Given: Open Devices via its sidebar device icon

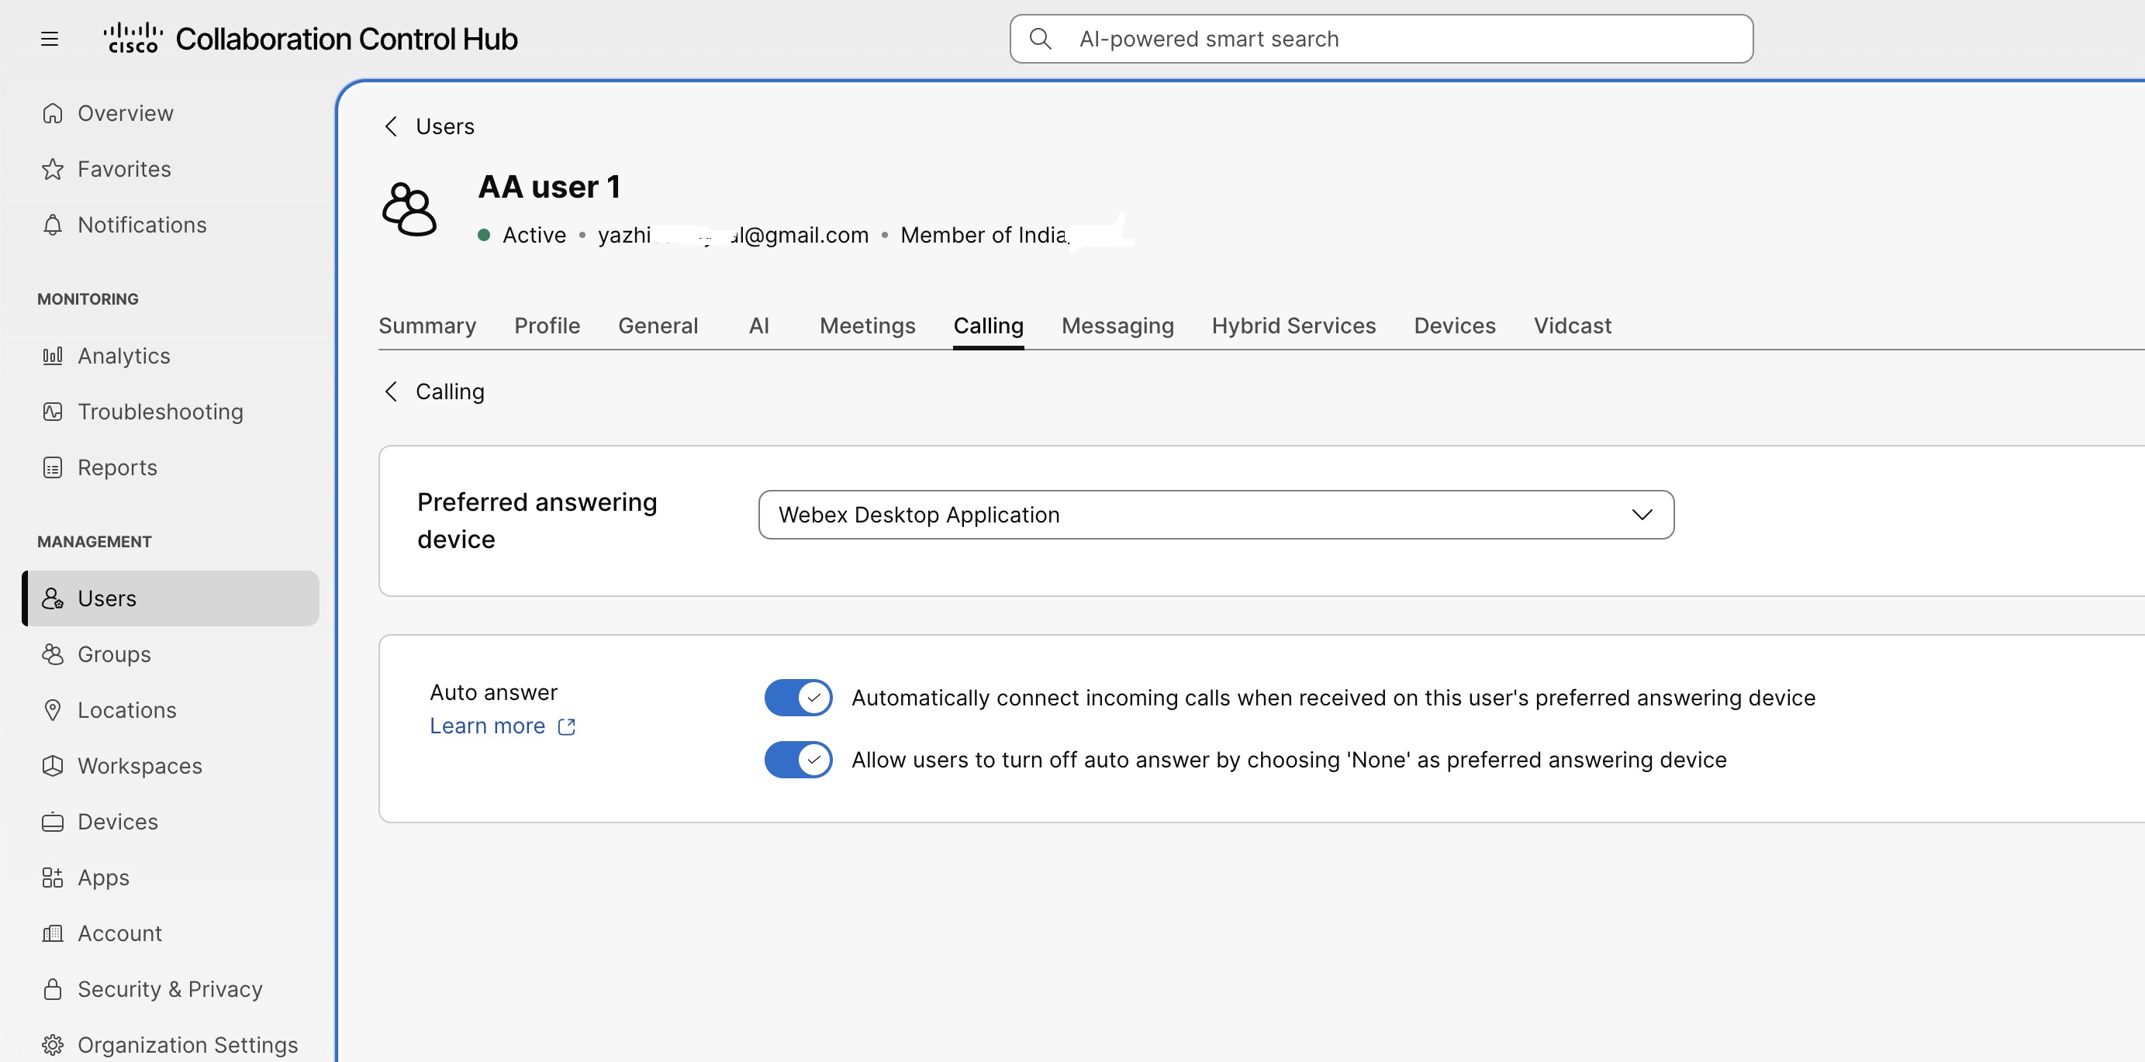Looking at the screenshot, I should pos(53,822).
